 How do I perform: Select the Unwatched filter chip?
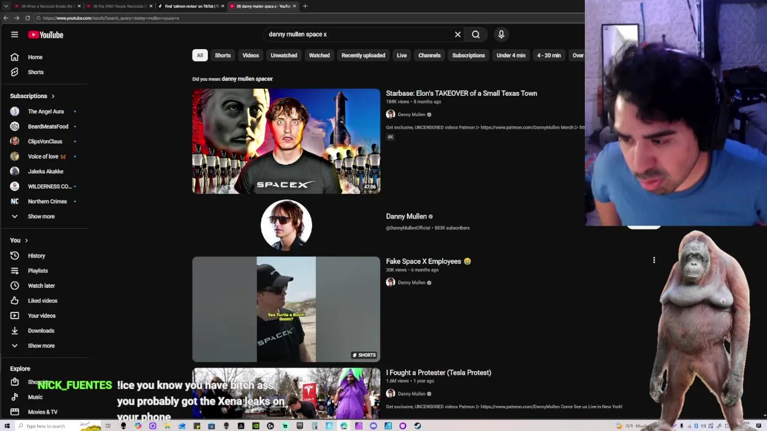284,55
